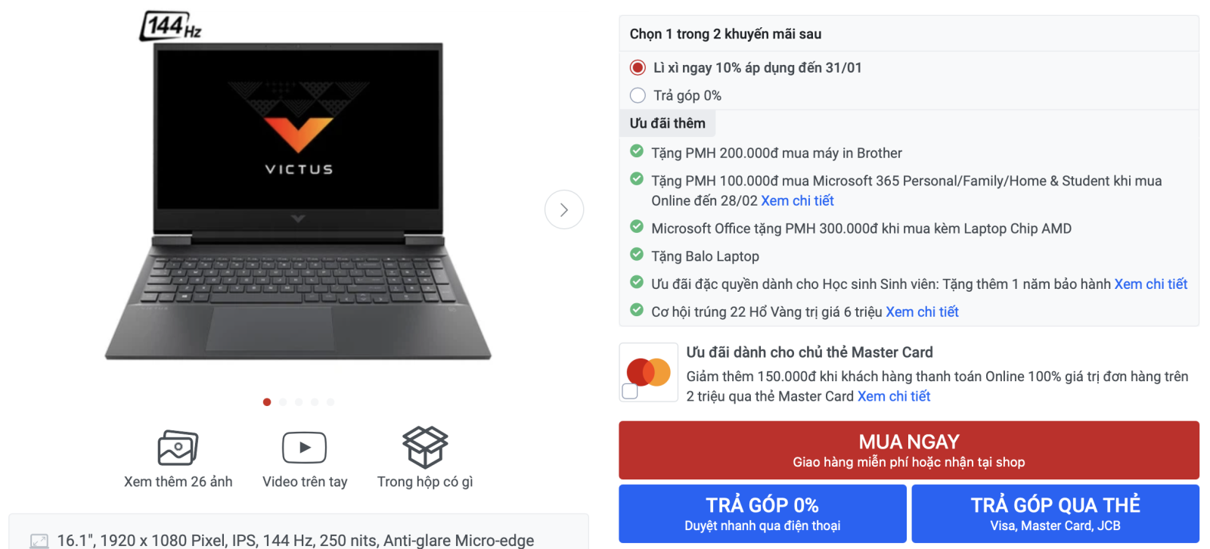The width and height of the screenshot is (1210, 549).
Task: Switch to the Ưu đãi thêm tab
Action: [667, 123]
